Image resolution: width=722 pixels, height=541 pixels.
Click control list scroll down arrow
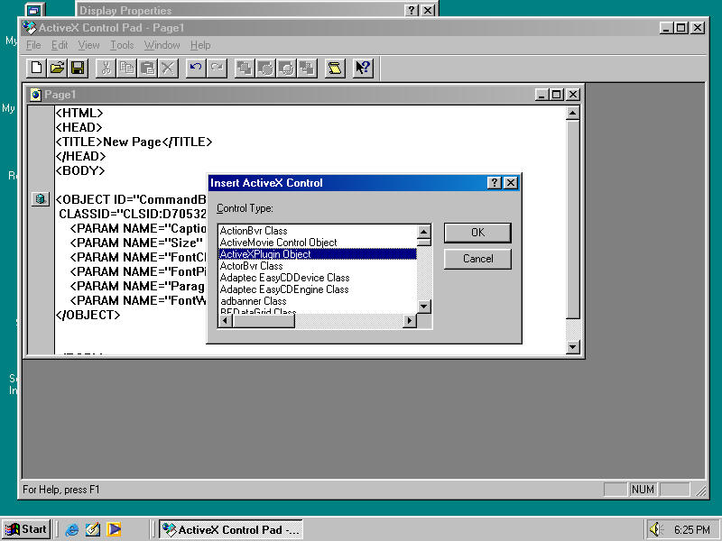[x=423, y=307]
